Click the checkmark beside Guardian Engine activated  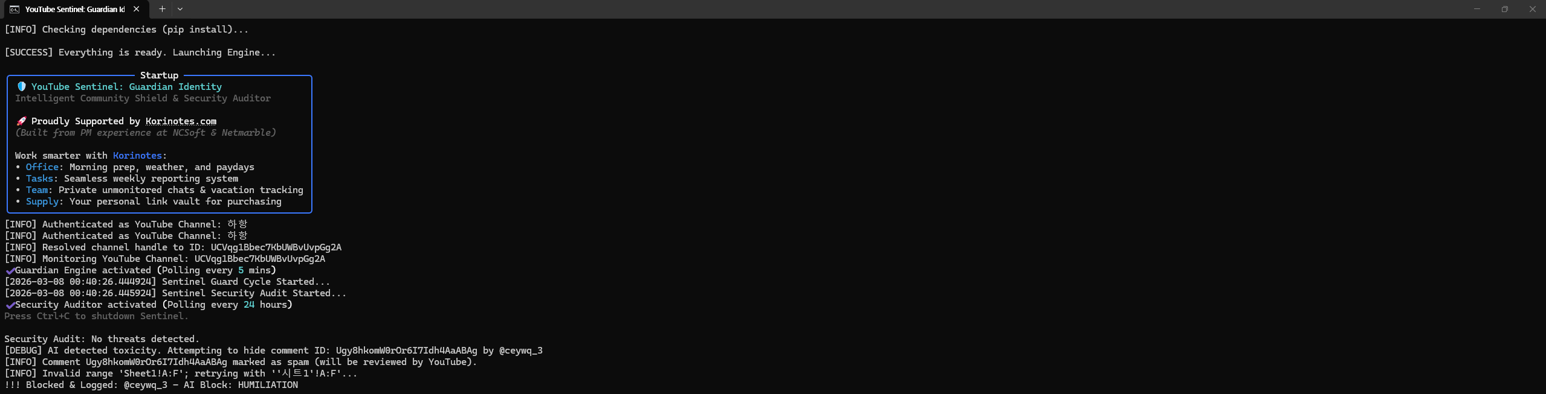point(10,270)
